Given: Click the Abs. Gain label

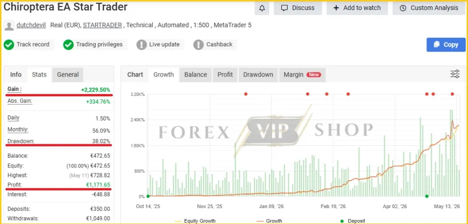Looking at the screenshot, I should click(20, 101).
